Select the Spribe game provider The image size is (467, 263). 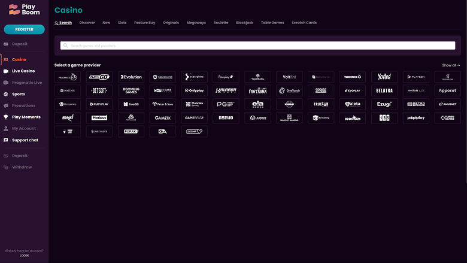click(321, 90)
